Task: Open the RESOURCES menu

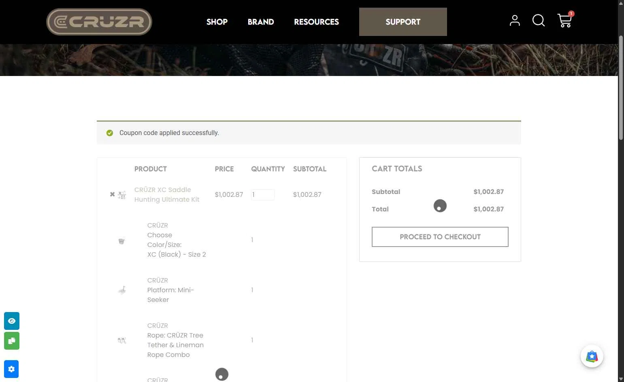Action: click(x=316, y=22)
